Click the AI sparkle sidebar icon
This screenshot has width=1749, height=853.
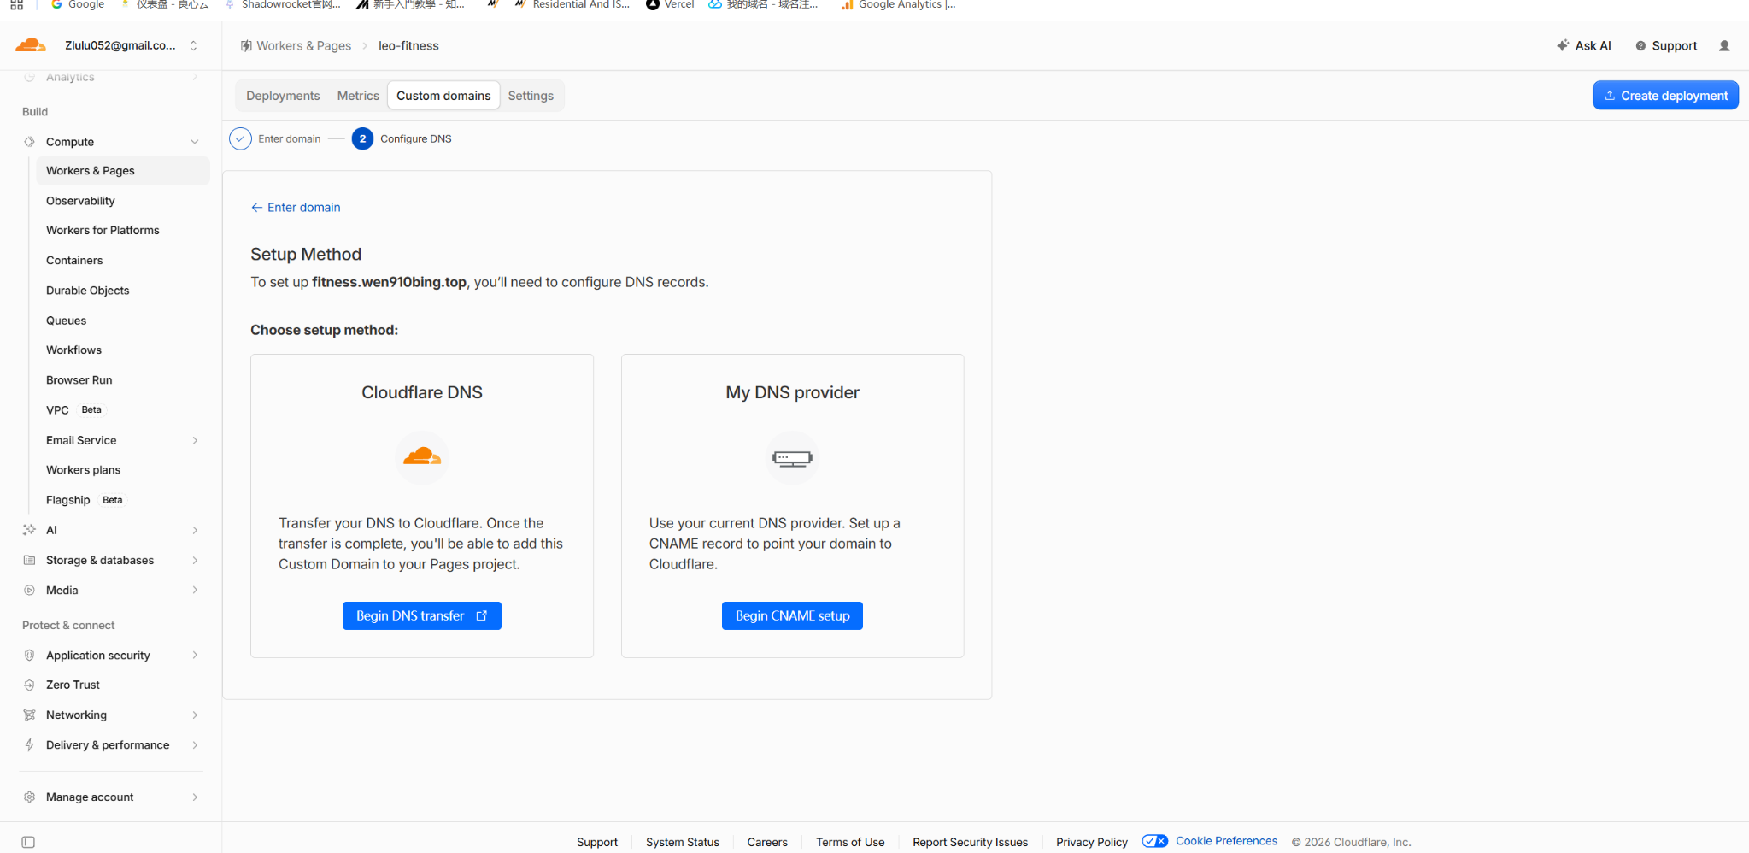click(29, 530)
